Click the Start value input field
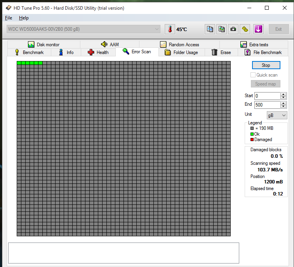Screen dimensions: 294x267 tap(267, 96)
